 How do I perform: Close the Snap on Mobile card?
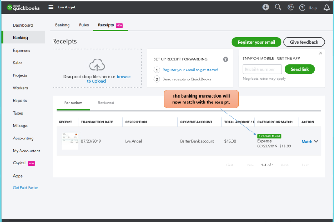coord(320,53)
